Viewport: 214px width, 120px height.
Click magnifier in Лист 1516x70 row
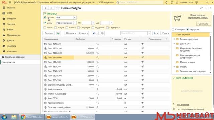pyautogui.click(x=97, y=44)
